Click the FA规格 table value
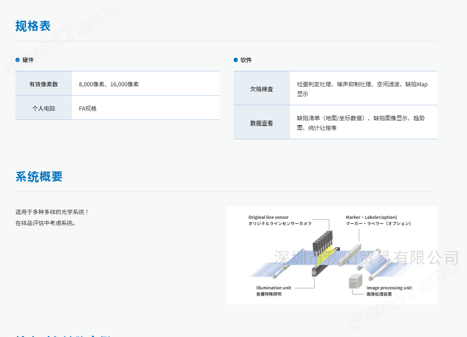The width and height of the screenshot is (467, 337). point(88,108)
